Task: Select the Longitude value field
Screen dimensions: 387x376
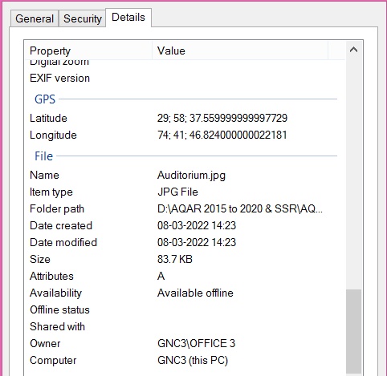Action: (222, 135)
